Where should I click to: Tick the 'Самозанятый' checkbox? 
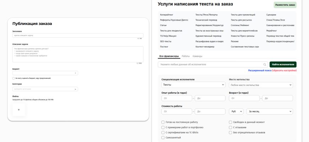coord(163,137)
